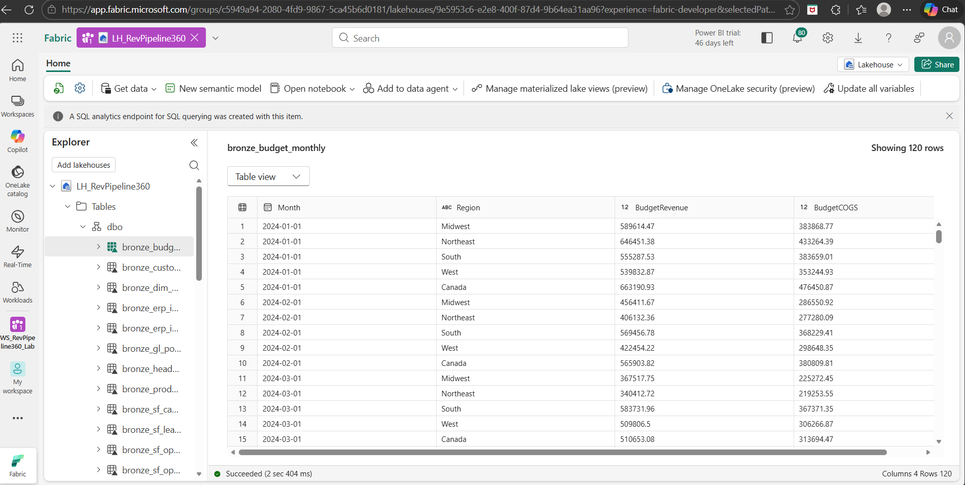Select the Home ribbon tab
The height and width of the screenshot is (485, 965).
pos(58,63)
